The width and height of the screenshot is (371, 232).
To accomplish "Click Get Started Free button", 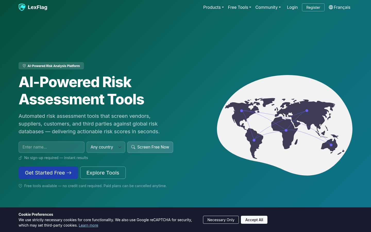I will point(48,173).
